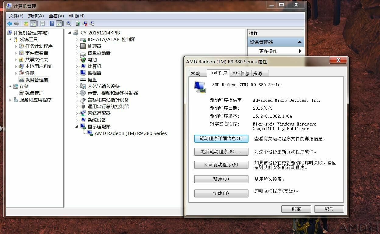
Task: Click the 更新驱动程序(P)... button
Action: tap(221, 152)
